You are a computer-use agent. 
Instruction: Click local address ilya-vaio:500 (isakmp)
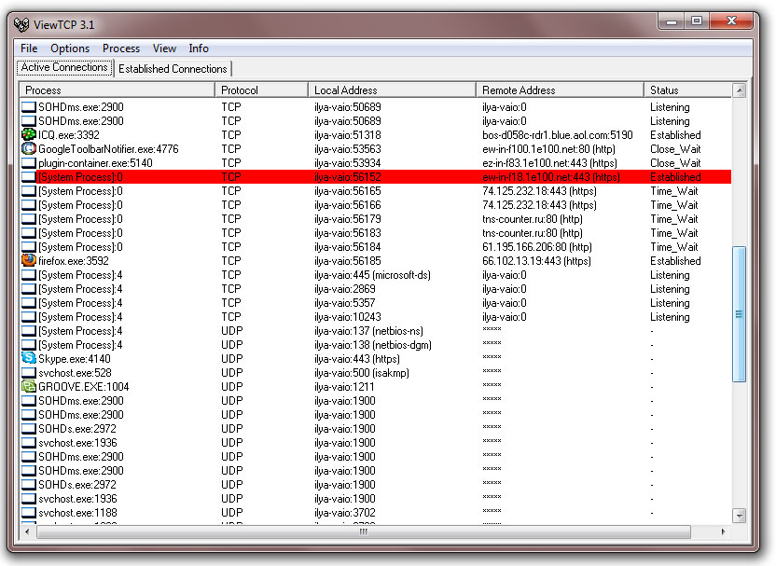[361, 373]
